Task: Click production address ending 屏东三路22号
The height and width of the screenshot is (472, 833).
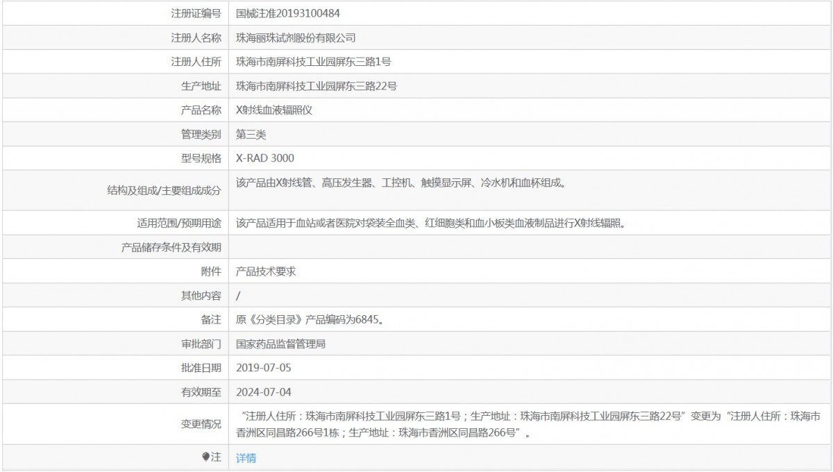Action: click(x=317, y=86)
